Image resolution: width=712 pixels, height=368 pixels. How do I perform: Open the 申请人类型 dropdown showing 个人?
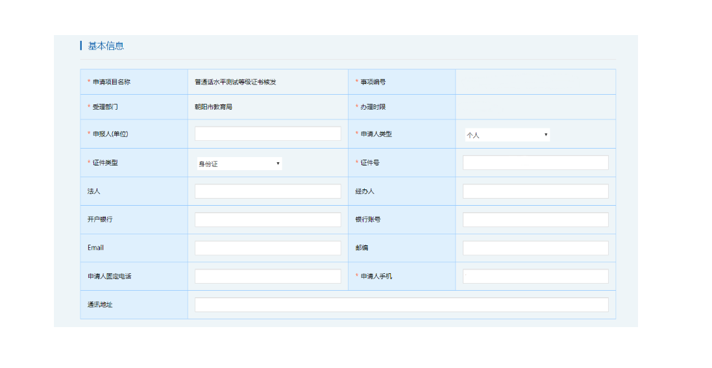tap(507, 135)
